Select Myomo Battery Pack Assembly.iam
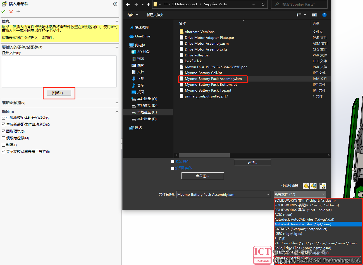Screen dimensions: 363x265 point(213,79)
